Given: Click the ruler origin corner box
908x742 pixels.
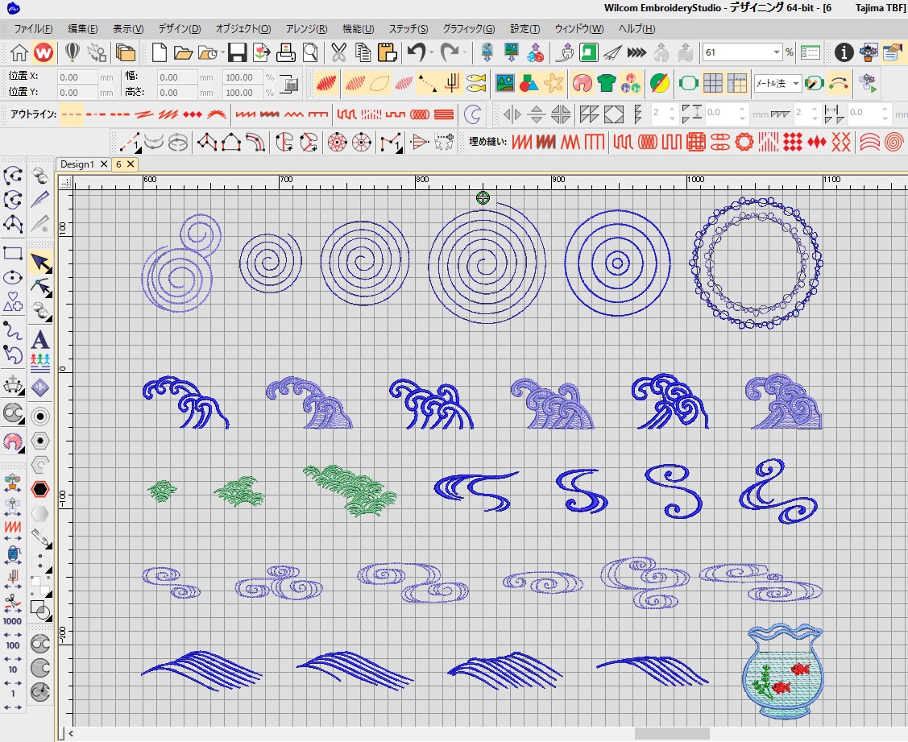Looking at the screenshot, I should pos(65,182).
